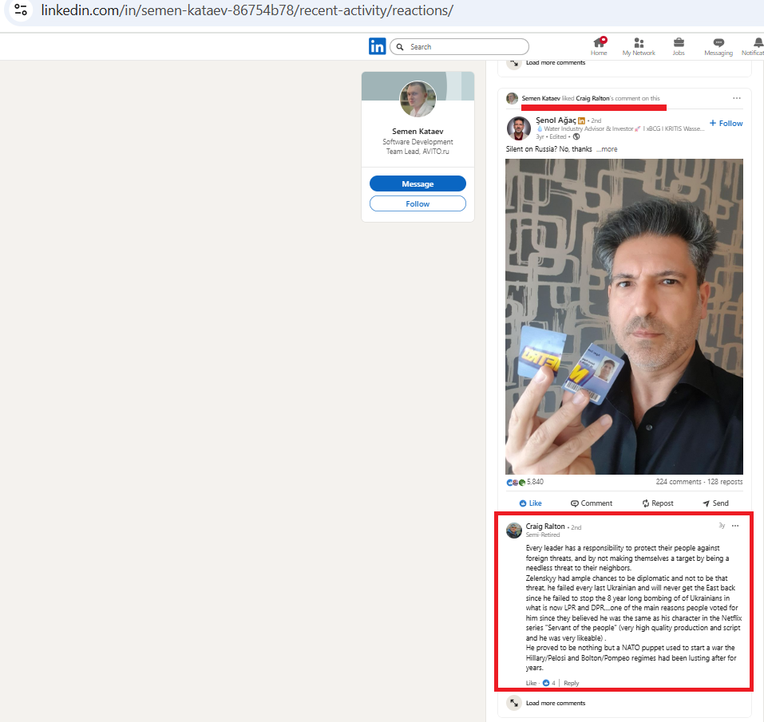The image size is (764, 722).
Task: Click the LinkedIn logo icon
Action: pos(377,47)
